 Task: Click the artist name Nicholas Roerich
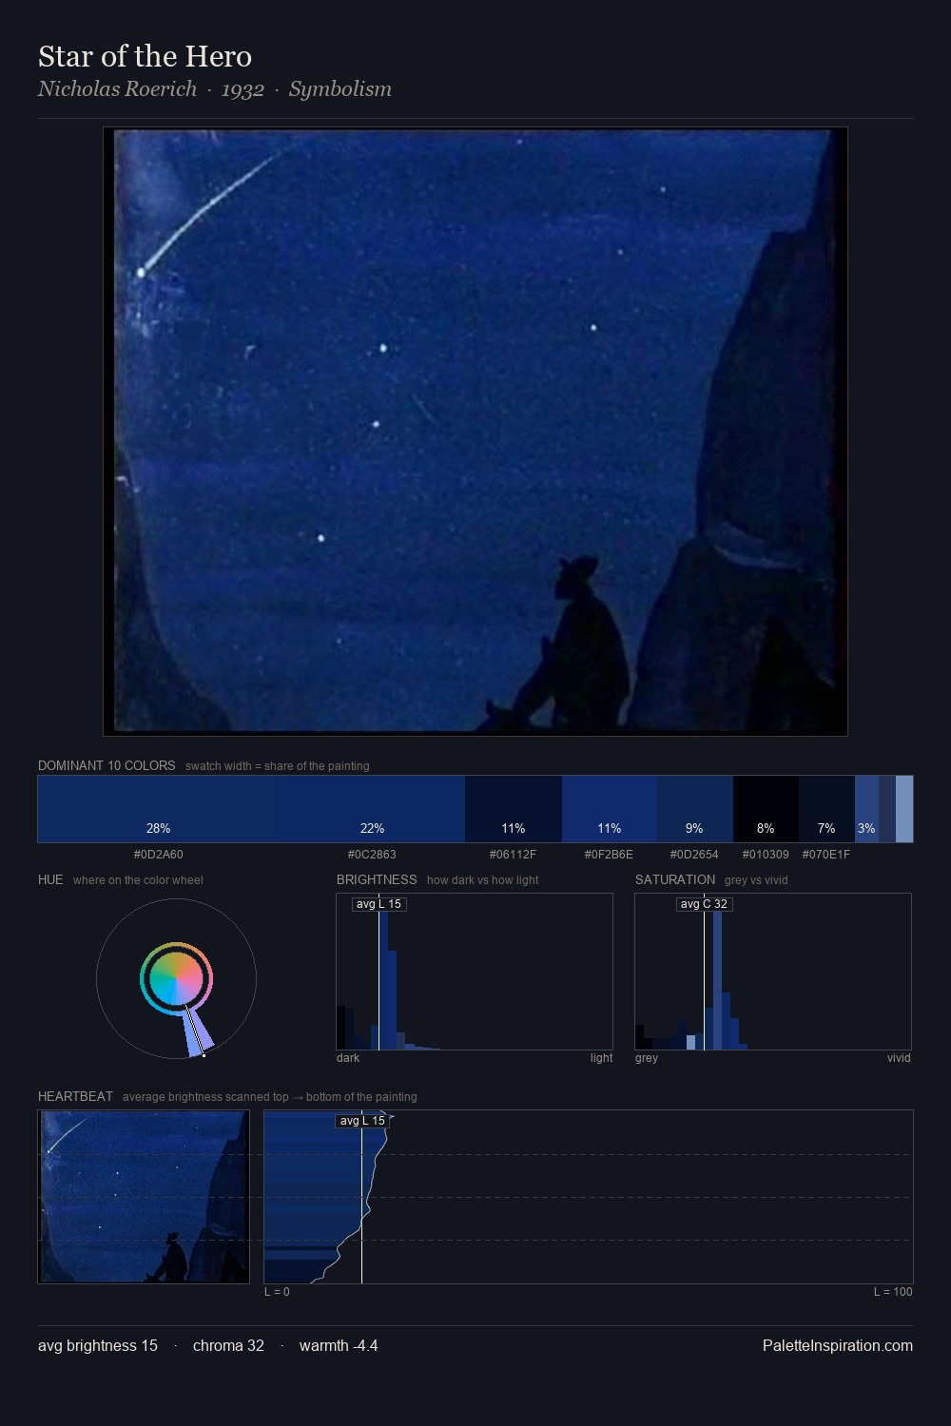[117, 89]
